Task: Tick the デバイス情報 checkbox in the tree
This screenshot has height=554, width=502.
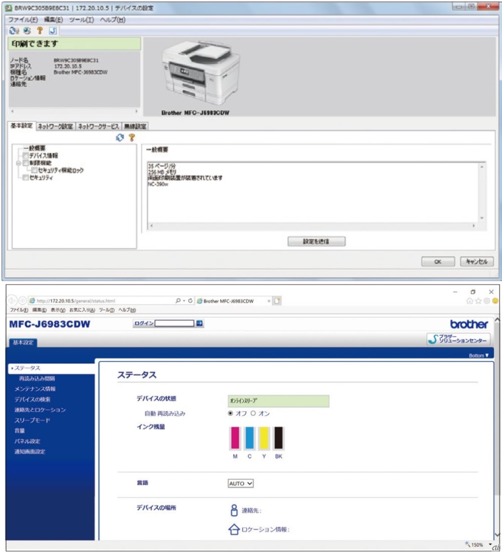Action: click(x=26, y=155)
